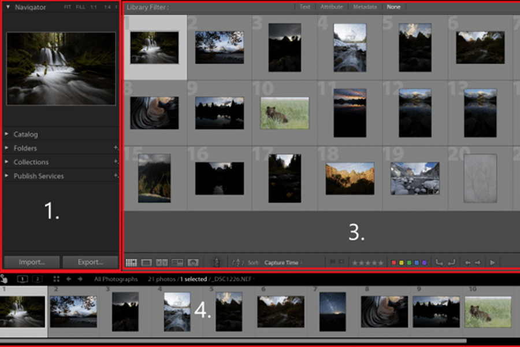Click the filmstrip grid shortcut icon

tap(56, 279)
